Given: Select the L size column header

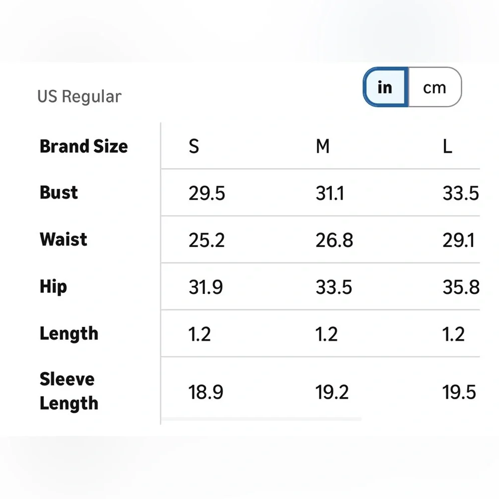Looking at the screenshot, I should pos(448,146).
